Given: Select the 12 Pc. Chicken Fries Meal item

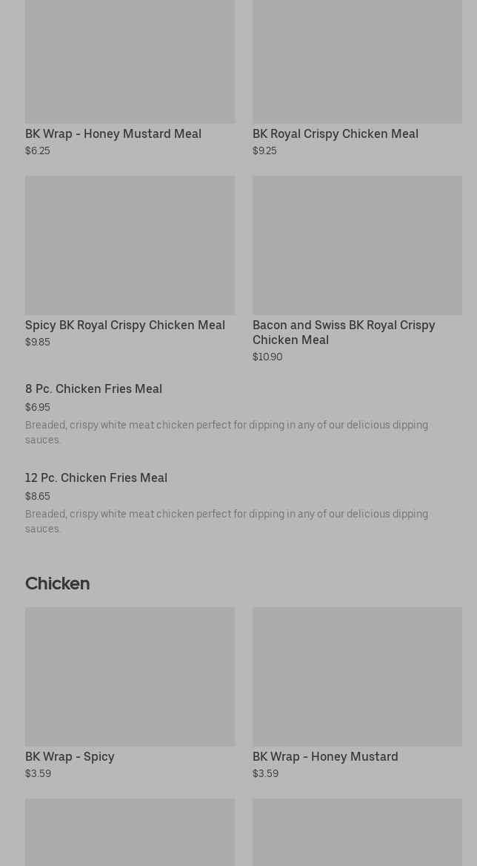Looking at the screenshot, I should (96, 478).
